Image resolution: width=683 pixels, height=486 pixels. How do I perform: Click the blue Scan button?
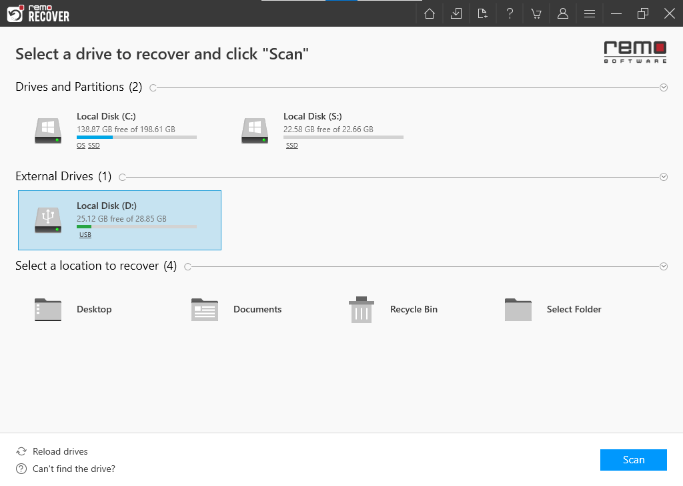pyautogui.click(x=633, y=460)
